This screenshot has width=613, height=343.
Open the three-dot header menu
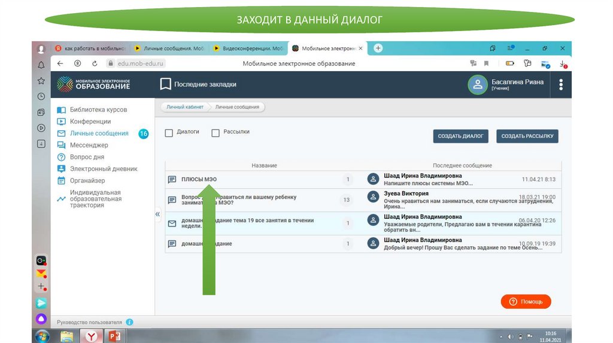(561, 85)
